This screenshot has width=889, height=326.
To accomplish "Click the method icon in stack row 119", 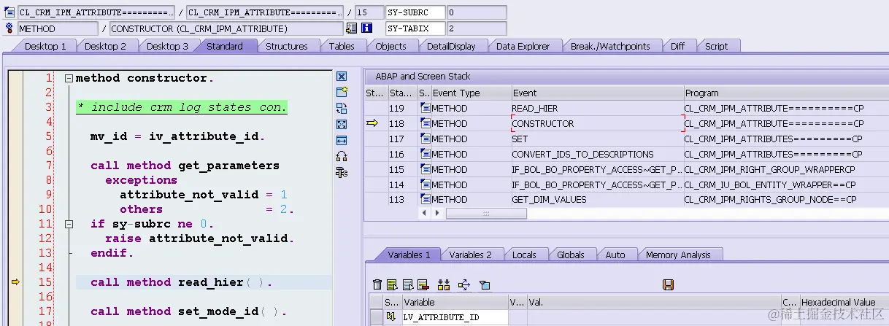I will (425, 108).
